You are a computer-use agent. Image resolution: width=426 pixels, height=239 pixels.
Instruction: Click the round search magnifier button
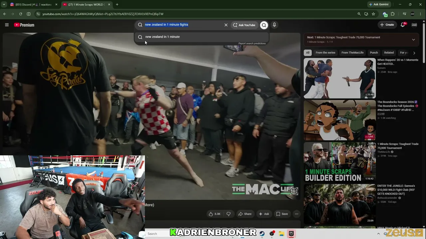264,25
